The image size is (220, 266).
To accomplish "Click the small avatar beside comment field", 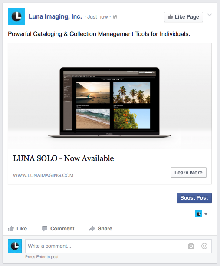I will pyautogui.click(x=15, y=246).
